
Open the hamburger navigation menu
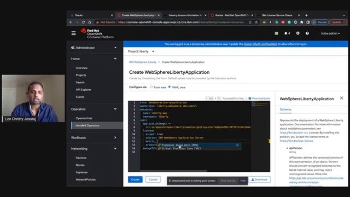coord(73,33)
